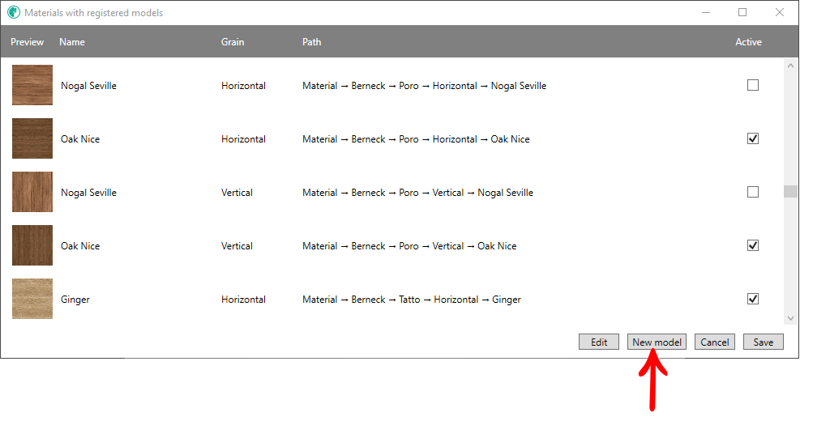
Task: Enable Active checkbox for Nogal Seville Horizontal
Action: coord(752,85)
